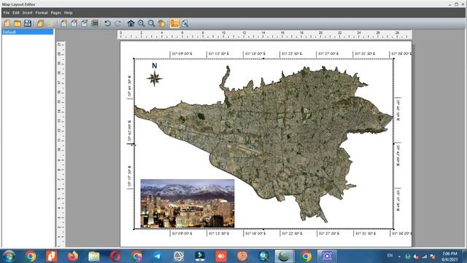Select the satellite map of the city

pos(263,144)
